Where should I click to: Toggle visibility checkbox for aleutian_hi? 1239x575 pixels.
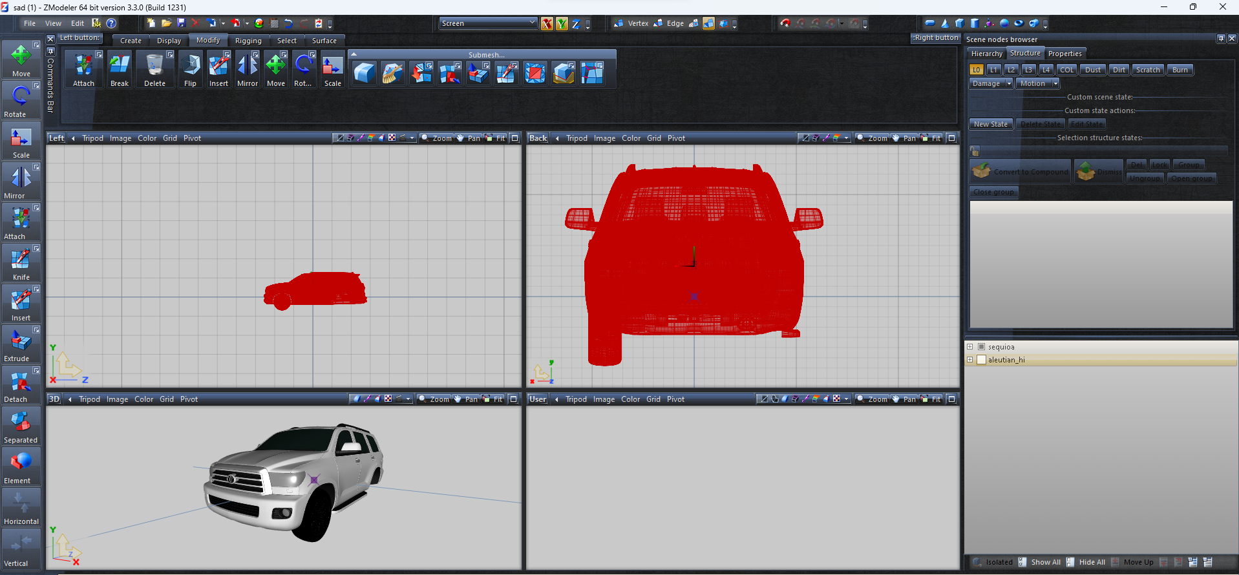pyautogui.click(x=981, y=360)
